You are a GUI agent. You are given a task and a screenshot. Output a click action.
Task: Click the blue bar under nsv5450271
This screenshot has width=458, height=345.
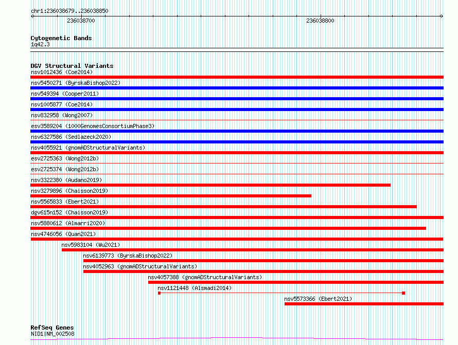[x=237, y=88]
